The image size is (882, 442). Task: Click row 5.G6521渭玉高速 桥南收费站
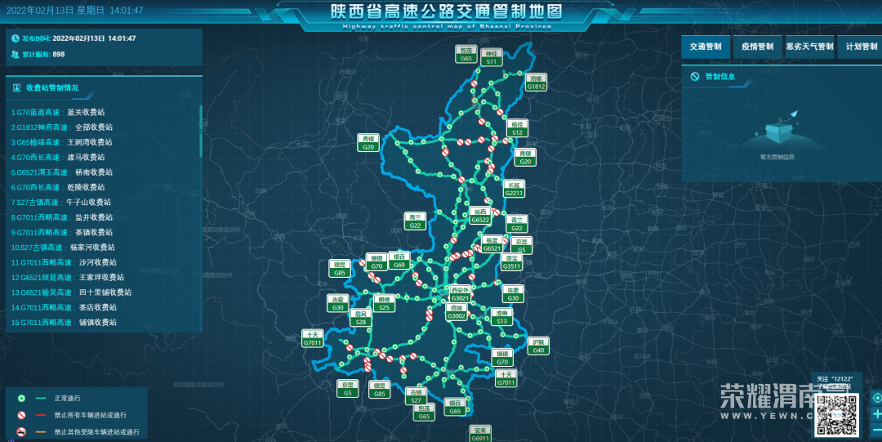(62, 172)
